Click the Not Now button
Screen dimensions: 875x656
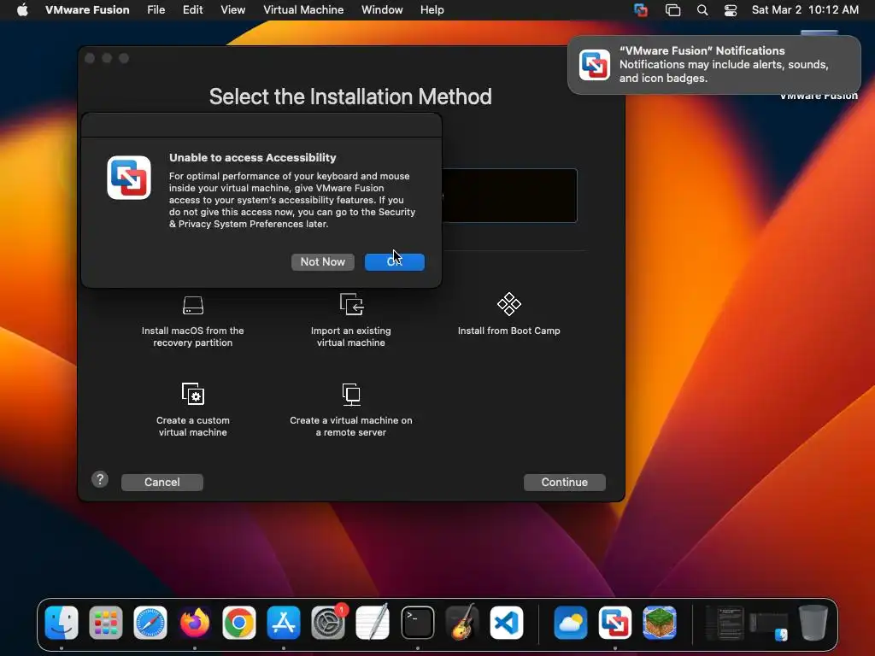coord(322,261)
